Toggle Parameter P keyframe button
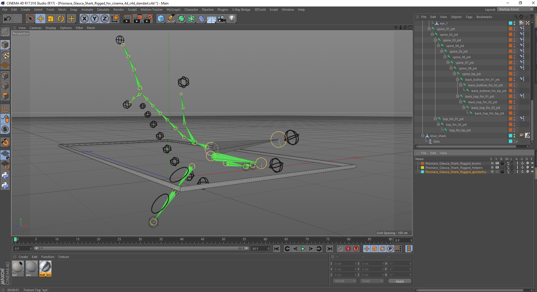This screenshot has width=537, height=292. 390,249
